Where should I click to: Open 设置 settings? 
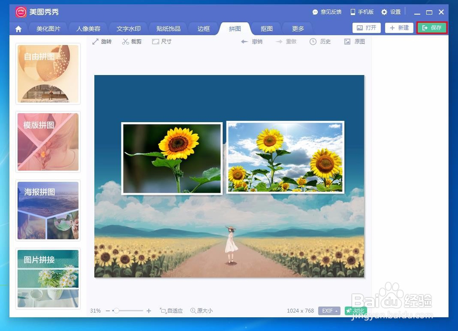point(391,12)
